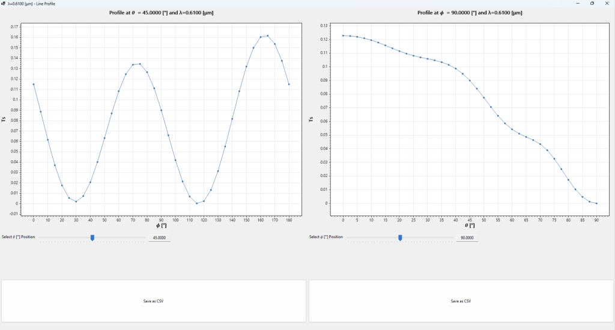The height and width of the screenshot is (330, 615).
Task: Restore down the Line Profile window
Action: pos(592,4)
